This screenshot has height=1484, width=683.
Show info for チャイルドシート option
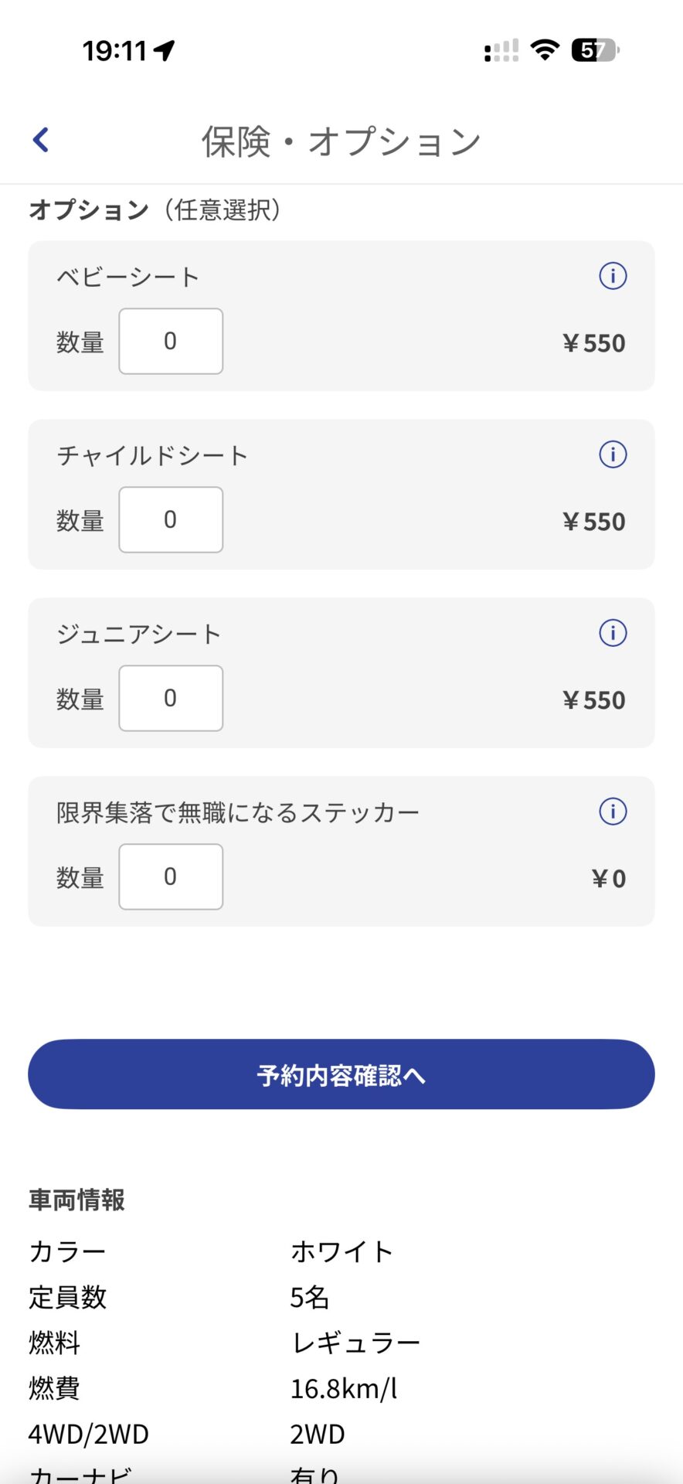(613, 454)
